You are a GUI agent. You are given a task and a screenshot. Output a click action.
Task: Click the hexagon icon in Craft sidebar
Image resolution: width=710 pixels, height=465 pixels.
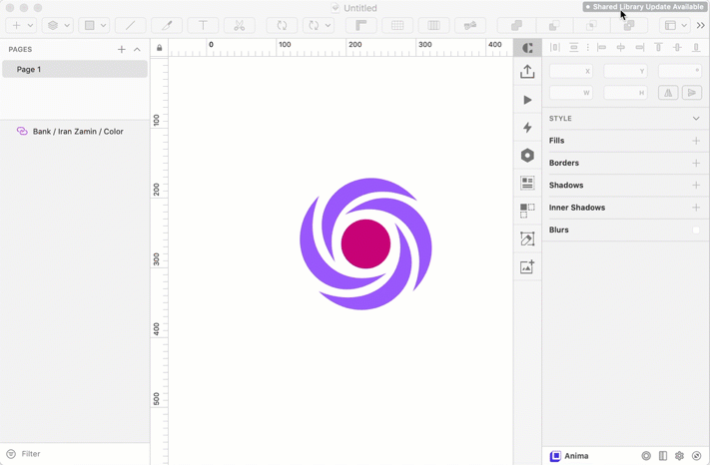[527, 155]
